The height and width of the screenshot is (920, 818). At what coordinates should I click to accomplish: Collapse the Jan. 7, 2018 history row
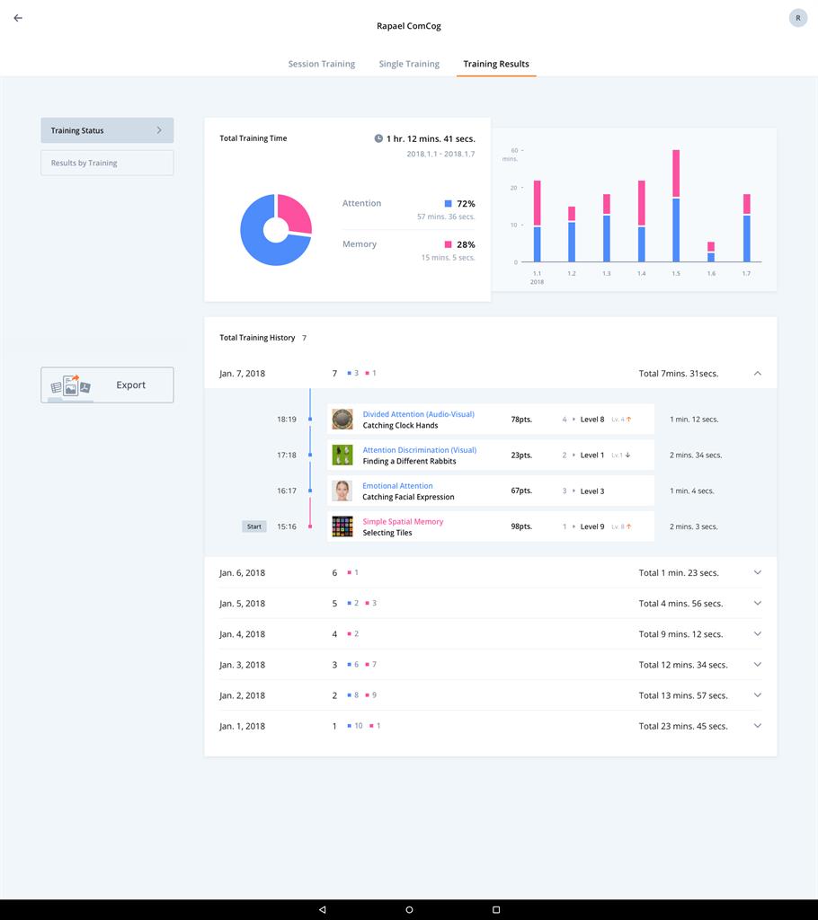point(757,373)
